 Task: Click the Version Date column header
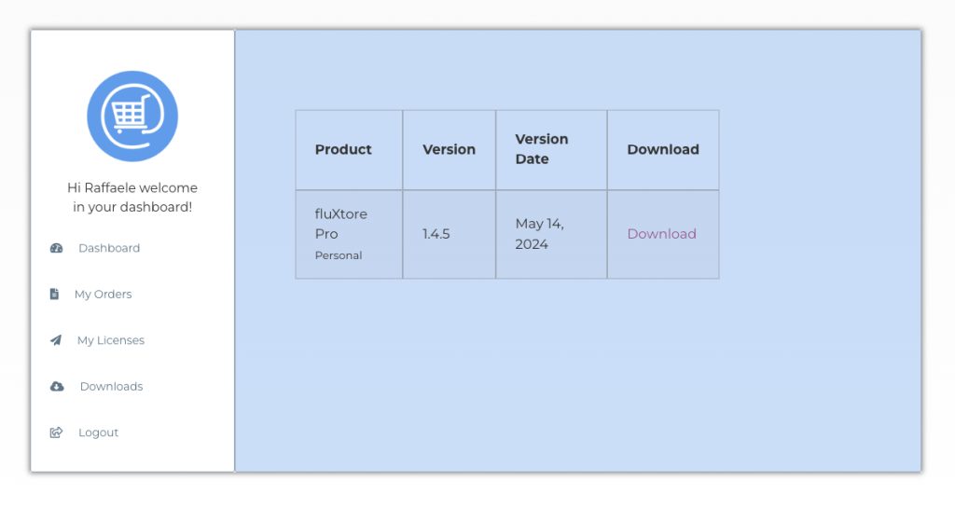tap(542, 149)
